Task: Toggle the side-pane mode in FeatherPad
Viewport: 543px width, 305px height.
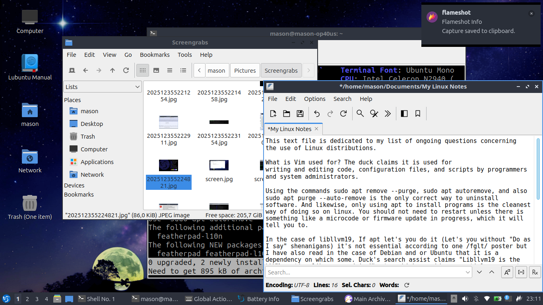Action: coord(404,114)
